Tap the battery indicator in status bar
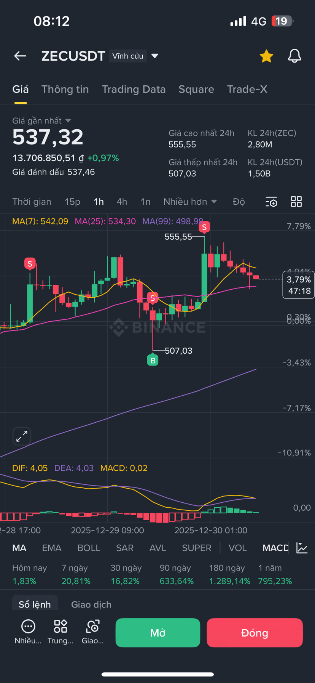The image size is (315, 683). point(282,21)
